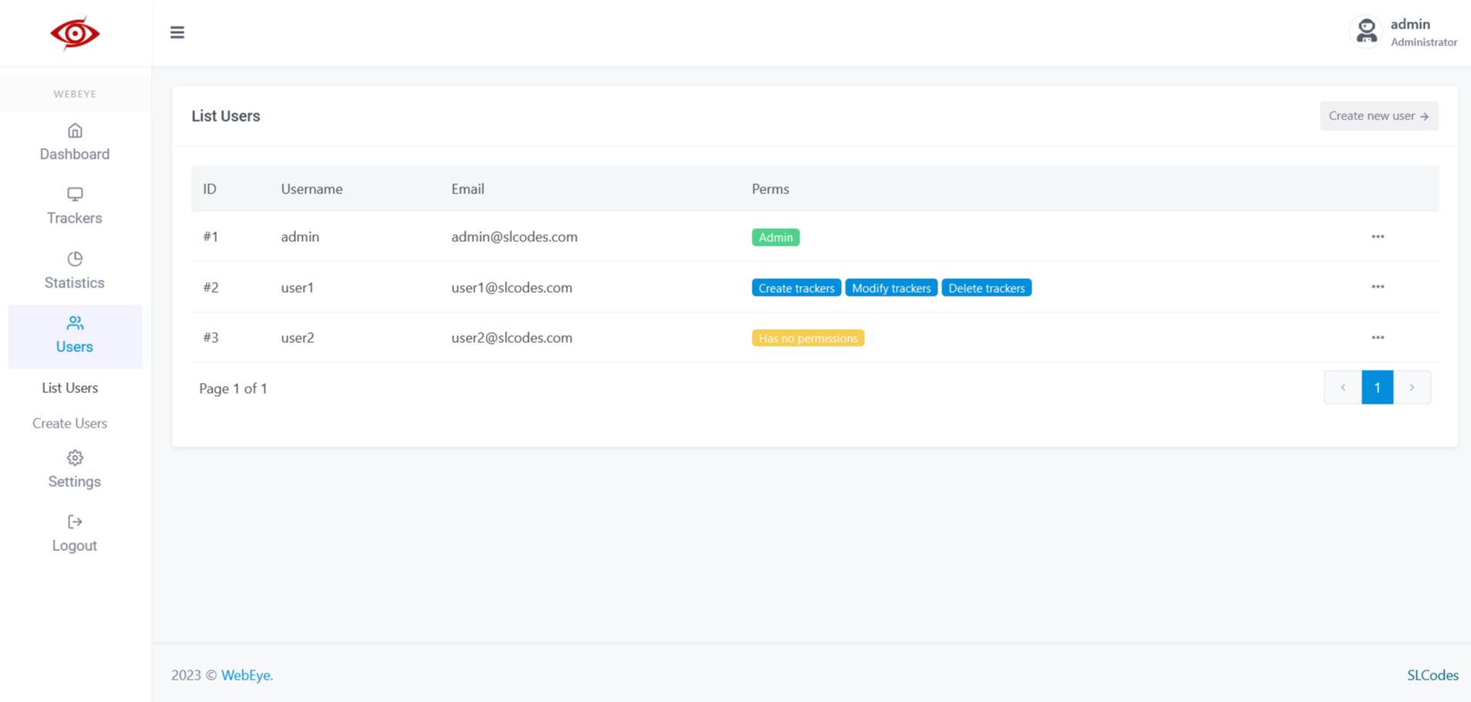
Task: Go to pagination page 1
Action: click(1377, 388)
